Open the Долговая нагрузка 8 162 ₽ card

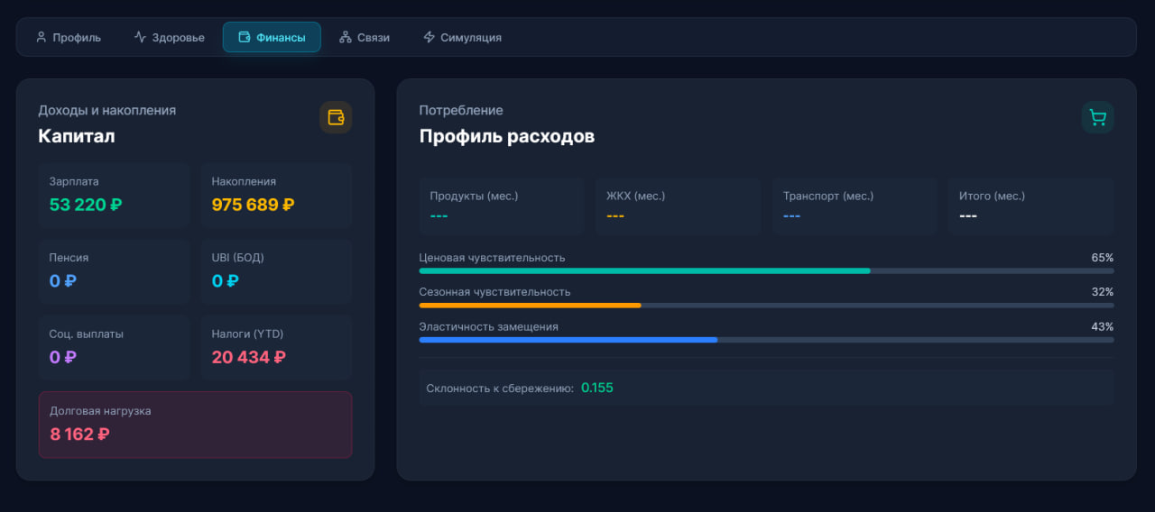coord(195,425)
